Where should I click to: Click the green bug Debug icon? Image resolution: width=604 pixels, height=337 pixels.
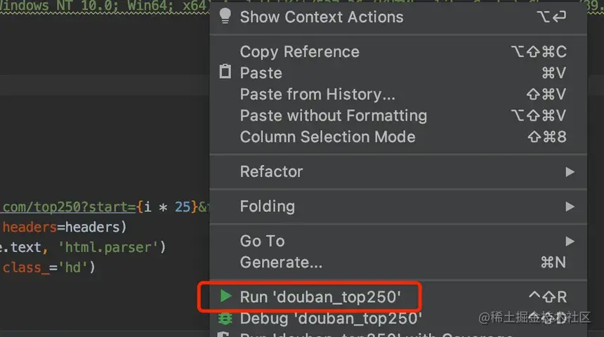pos(225,319)
